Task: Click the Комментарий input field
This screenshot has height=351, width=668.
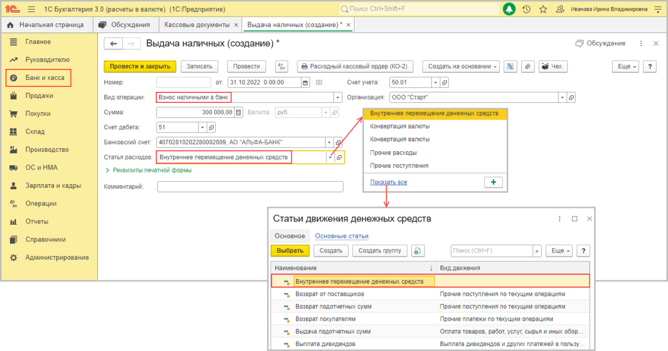Action: [250, 187]
